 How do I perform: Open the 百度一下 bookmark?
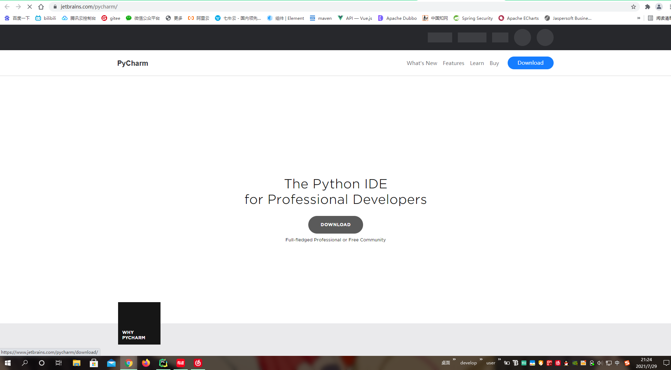click(x=17, y=18)
